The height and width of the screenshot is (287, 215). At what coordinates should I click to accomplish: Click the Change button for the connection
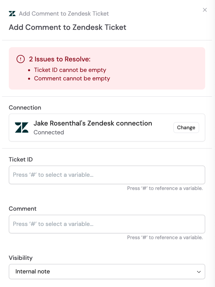(x=186, y=128)
